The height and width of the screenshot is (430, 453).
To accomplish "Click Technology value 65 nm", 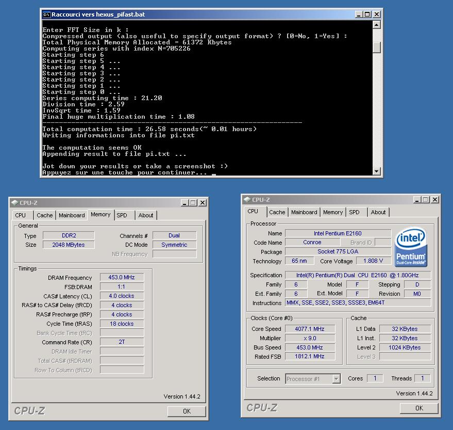I will [x=299, y=261].
